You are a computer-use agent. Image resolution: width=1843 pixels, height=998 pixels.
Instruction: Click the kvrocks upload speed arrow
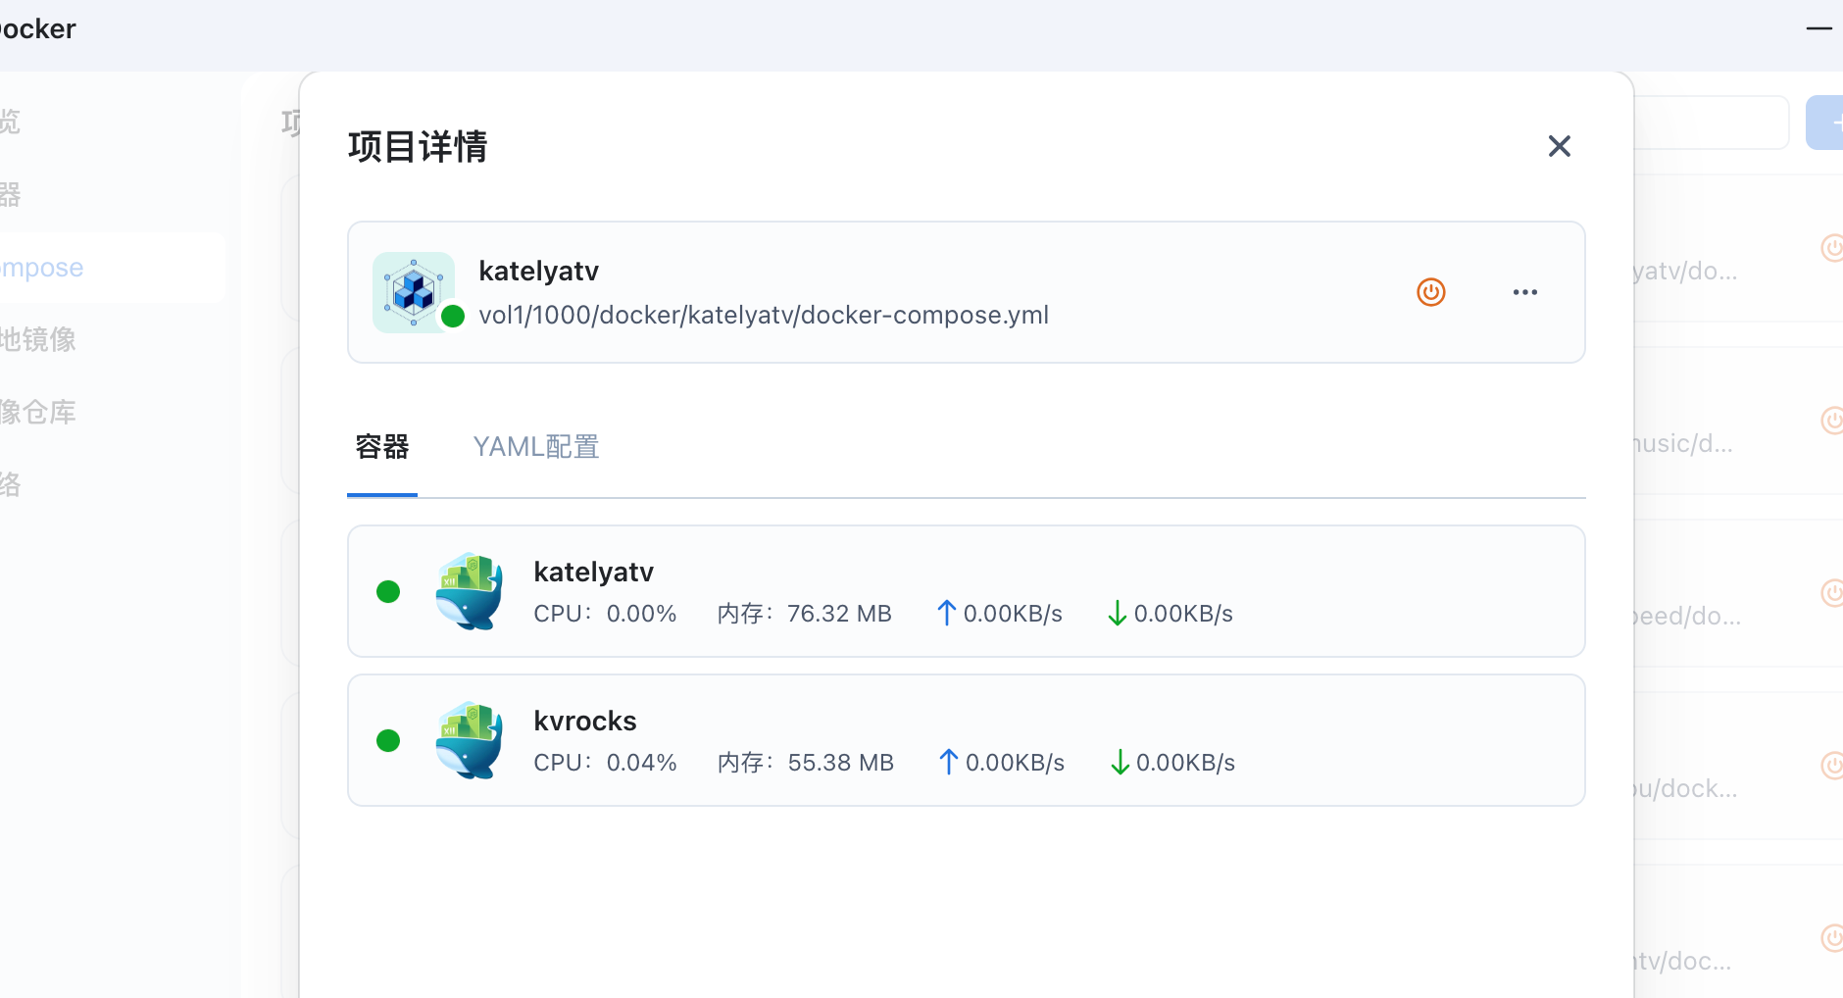pos(948,763)
